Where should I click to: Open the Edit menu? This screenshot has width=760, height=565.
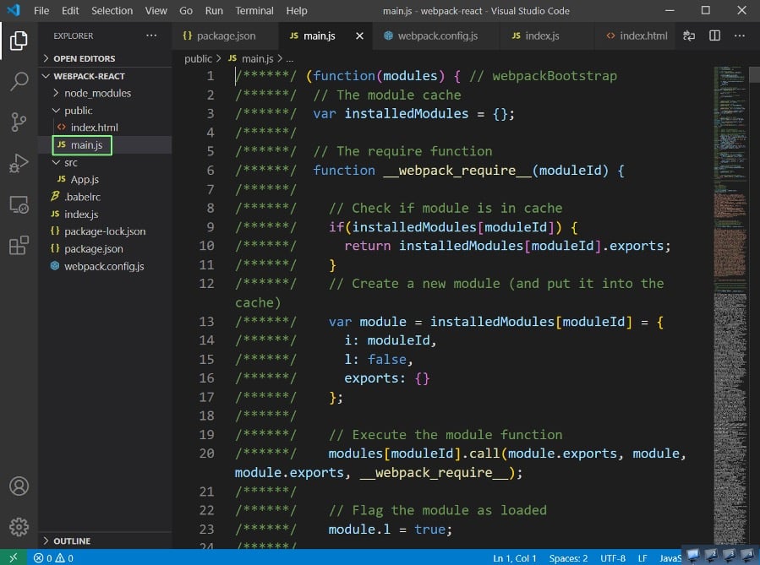pos(70,11)
